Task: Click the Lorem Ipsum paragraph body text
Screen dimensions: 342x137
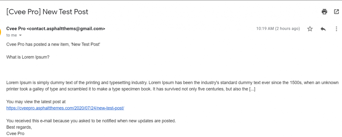Action: pyautogui.click(x=172, y=86)
